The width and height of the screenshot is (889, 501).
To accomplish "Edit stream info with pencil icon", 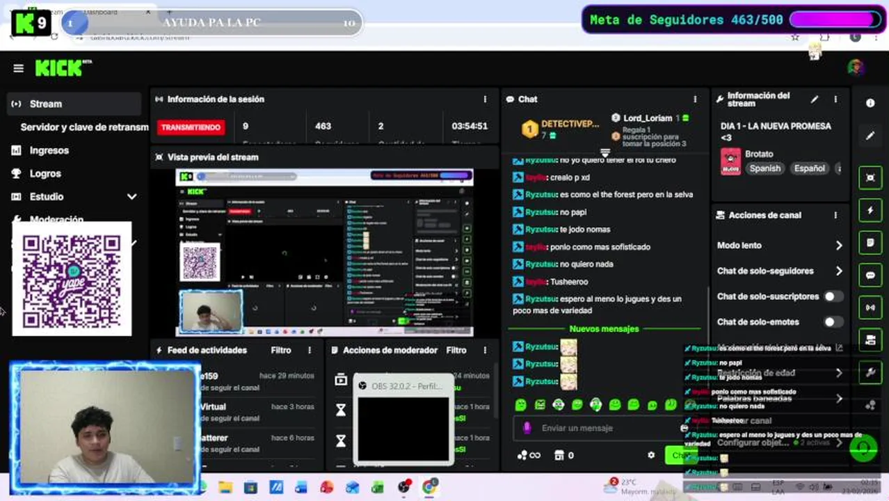I will [815, 100].
